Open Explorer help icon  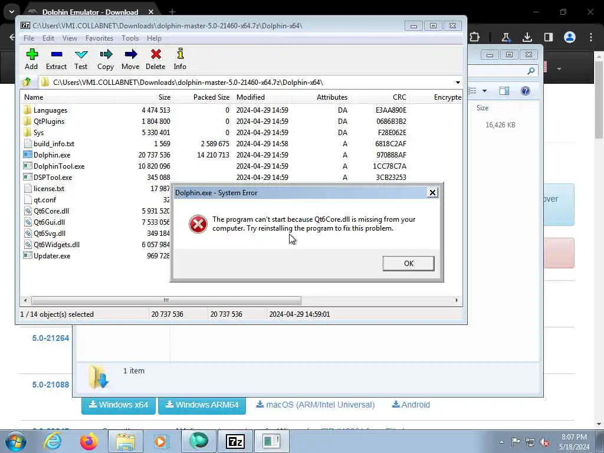tap(526, 91)
